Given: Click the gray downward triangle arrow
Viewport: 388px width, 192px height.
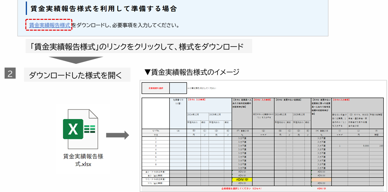Looking at the screenshot, I should coord(76,60).
